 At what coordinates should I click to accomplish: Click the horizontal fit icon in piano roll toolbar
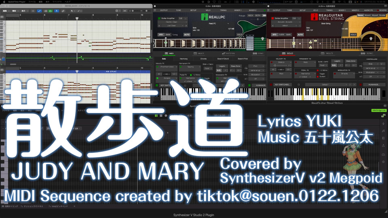(125, 11)
